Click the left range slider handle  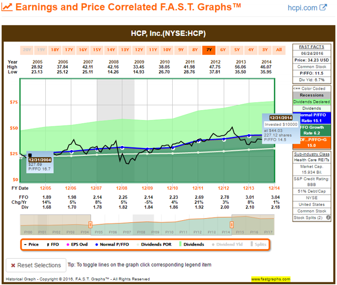click(90, 225)
